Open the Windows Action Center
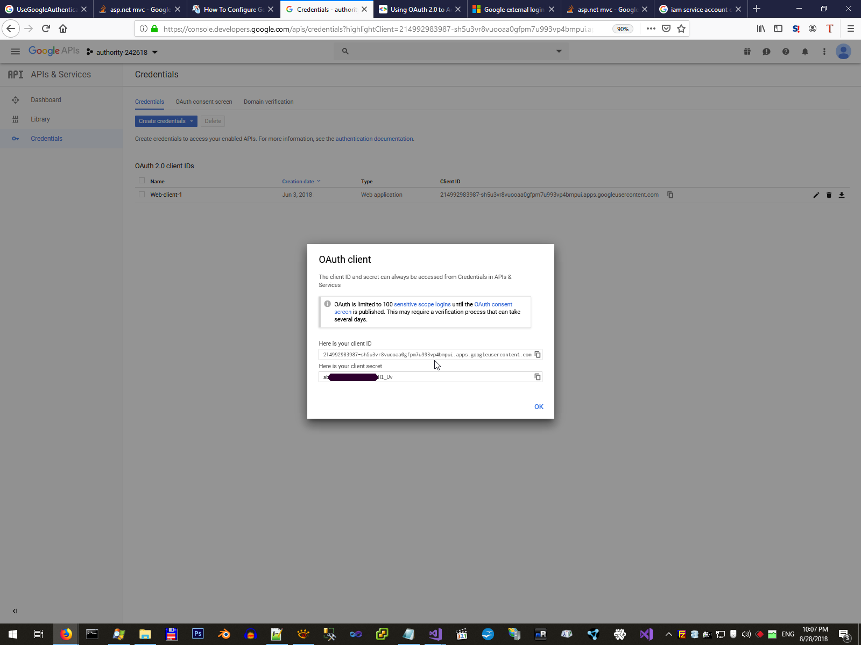The image size is (861, 645). click(x=844, y=635)
